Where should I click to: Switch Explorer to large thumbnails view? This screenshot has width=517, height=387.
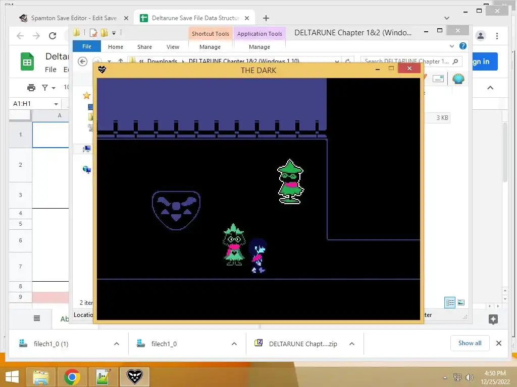(461, 302)
